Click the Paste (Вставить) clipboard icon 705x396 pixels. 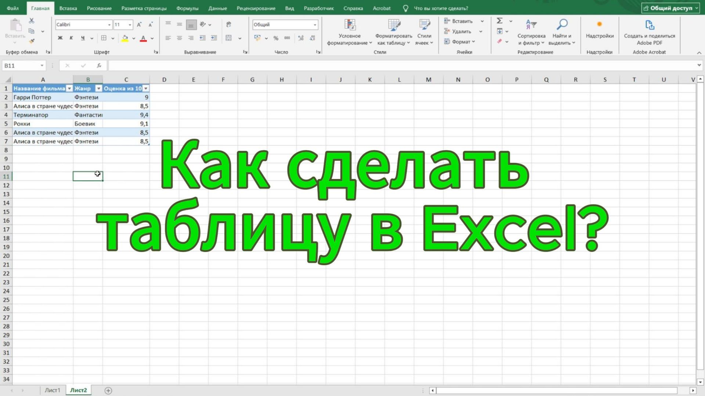(x=15, y=25)
